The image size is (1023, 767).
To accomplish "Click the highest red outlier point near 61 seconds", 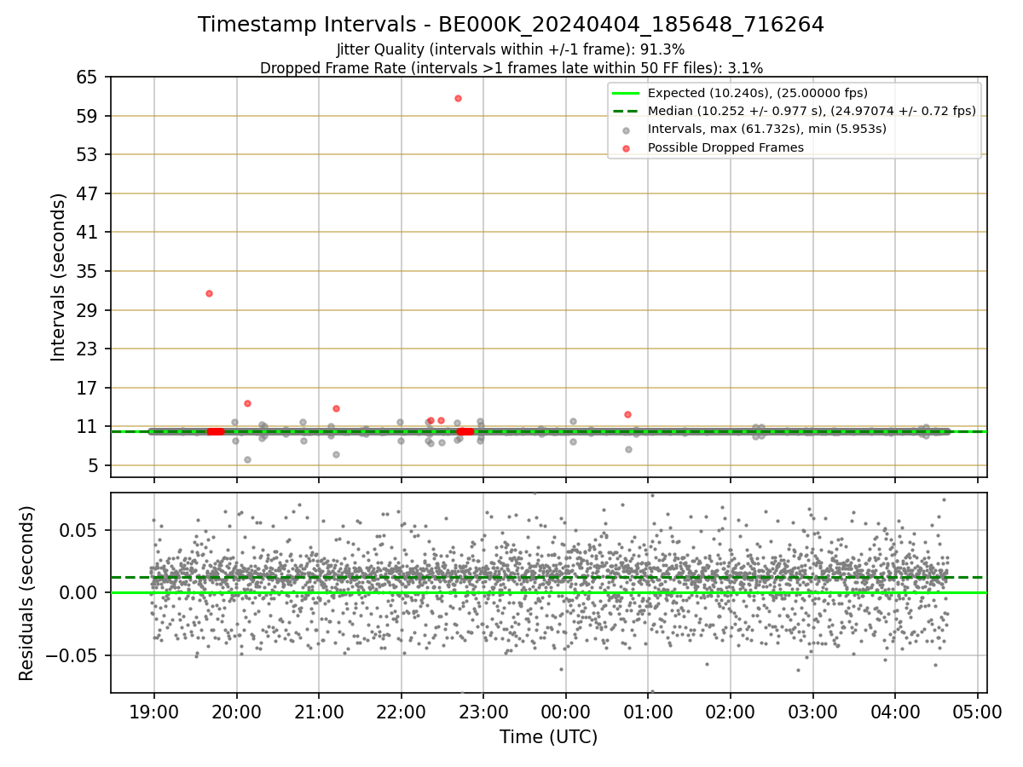I will click(458, 98).
